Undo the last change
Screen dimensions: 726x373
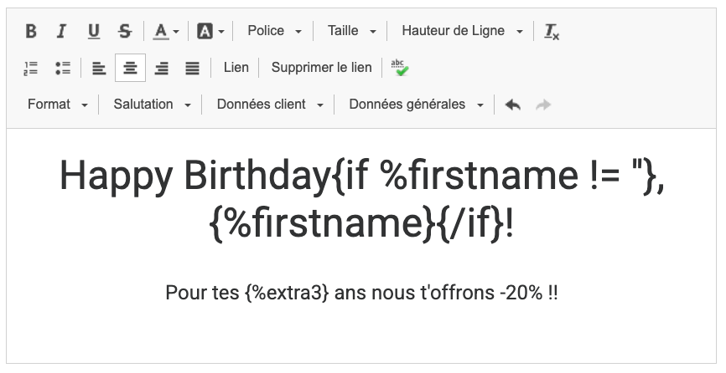click(513, 105)
